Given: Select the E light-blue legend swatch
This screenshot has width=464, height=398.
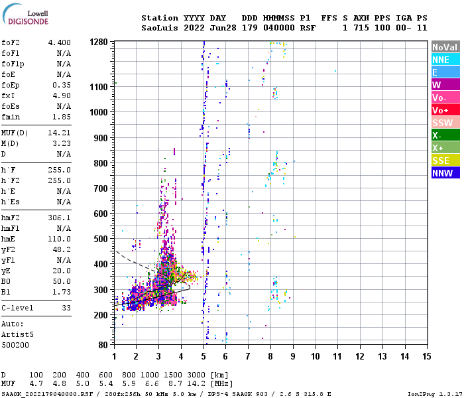Looking at the screenshot, I should click(x=445, y=72).
